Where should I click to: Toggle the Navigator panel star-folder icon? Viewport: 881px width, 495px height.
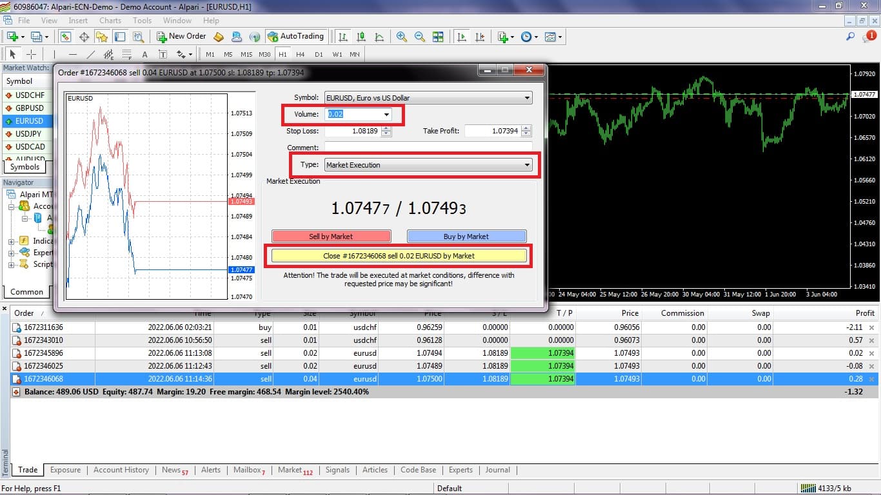[102, 37]
